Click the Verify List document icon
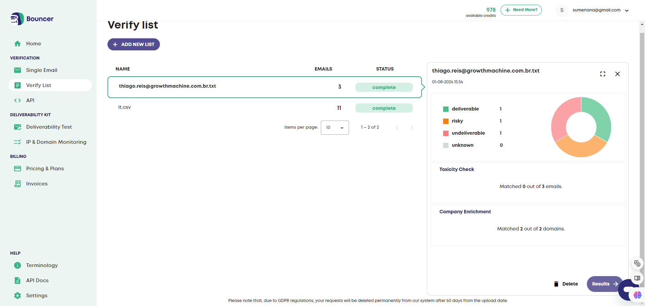The image size is (645, 306). click(x=17, y=85)
